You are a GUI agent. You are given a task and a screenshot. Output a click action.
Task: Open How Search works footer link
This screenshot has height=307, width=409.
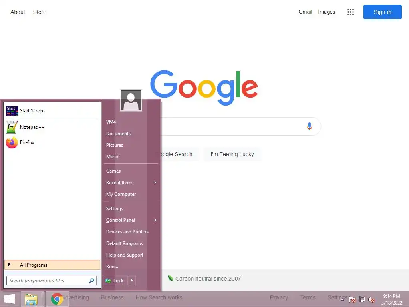[159, 297]
